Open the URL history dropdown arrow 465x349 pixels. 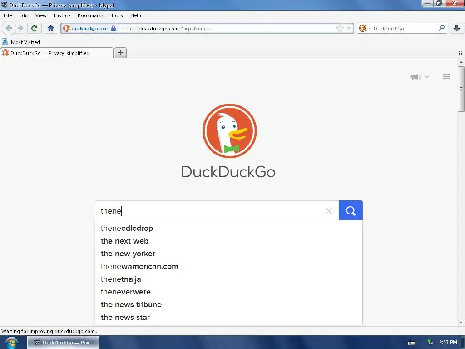(349, 29)
